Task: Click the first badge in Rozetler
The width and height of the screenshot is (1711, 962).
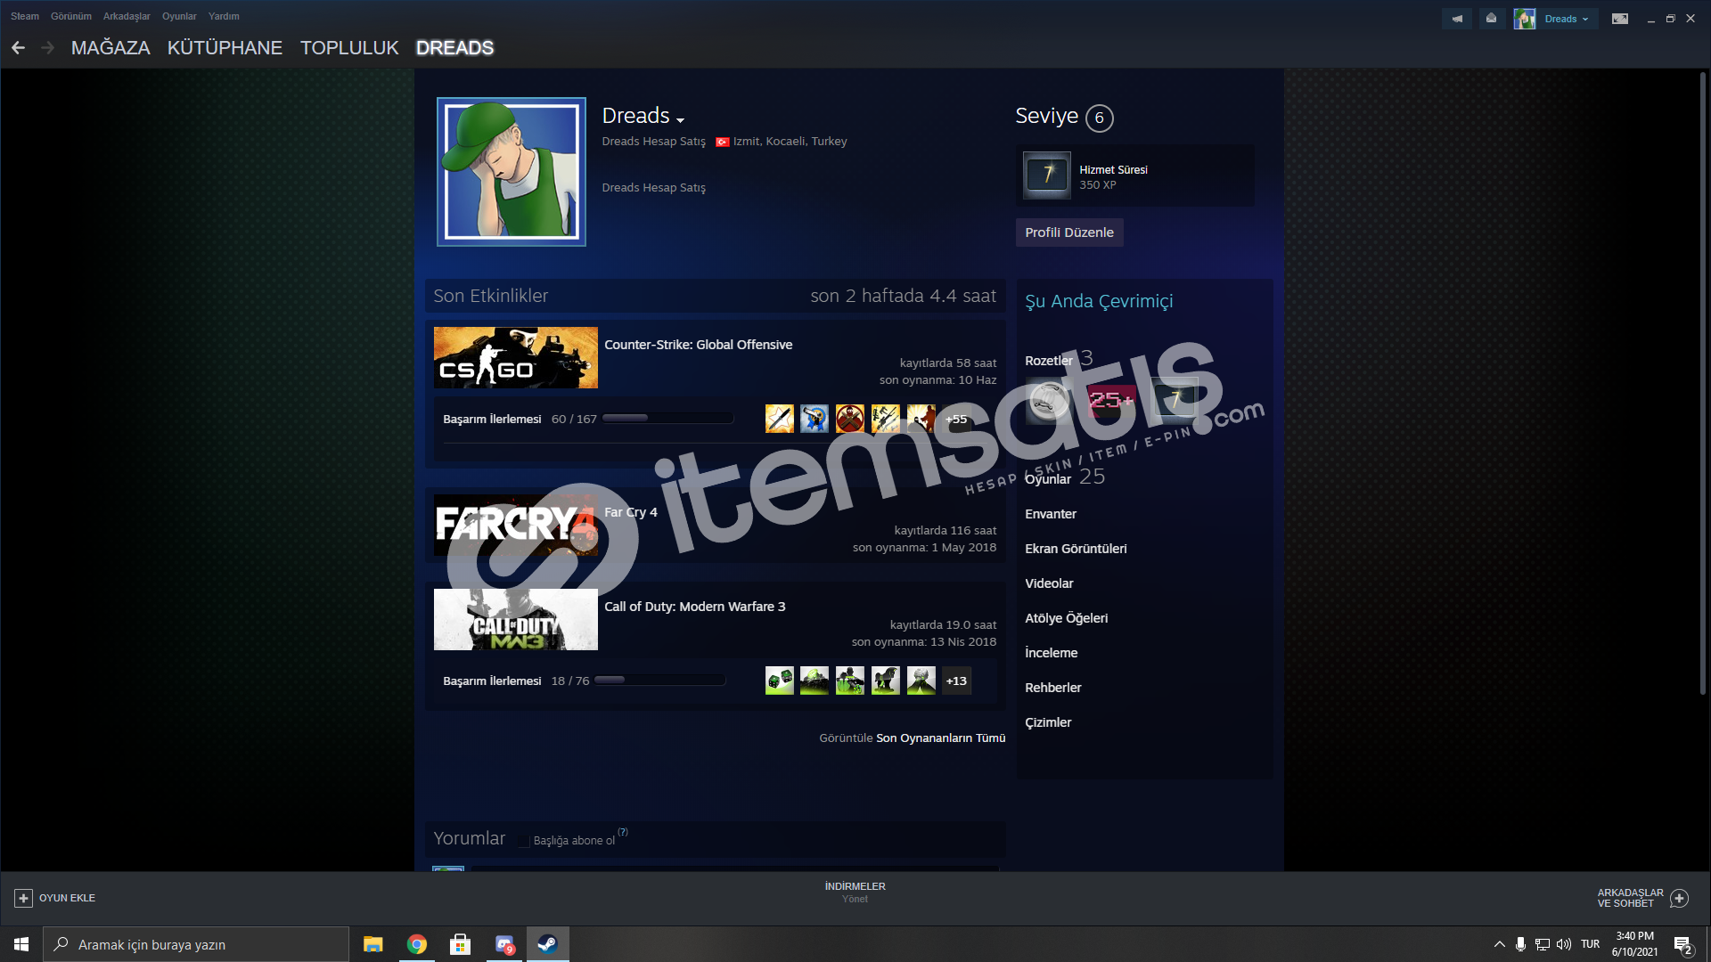Action: click(1048, 401)
